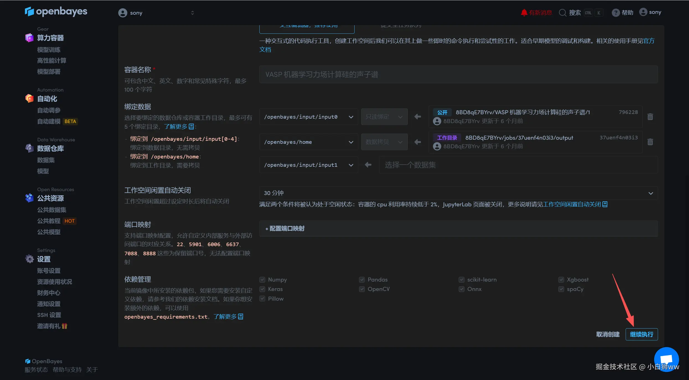Expand the /openbayes/input/input1 path dropdown
The width and height of the screenshot is (689, 380).
pyautogui.click(x=308, y=165)
